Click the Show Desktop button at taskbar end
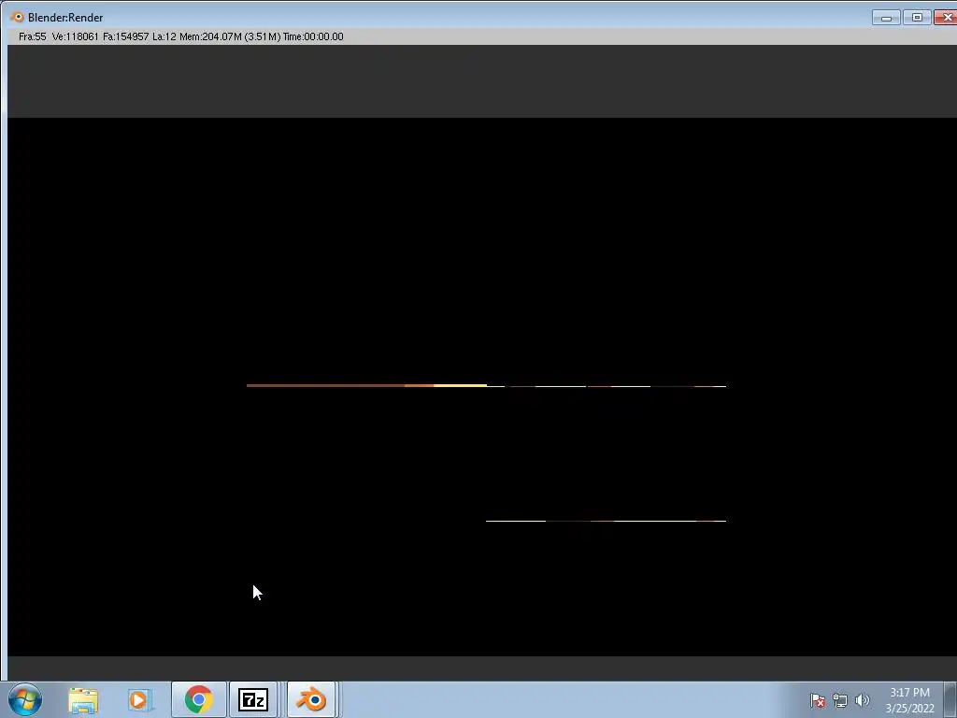The height and width of the screenshot is (718, 957). (x=950, y=699)
